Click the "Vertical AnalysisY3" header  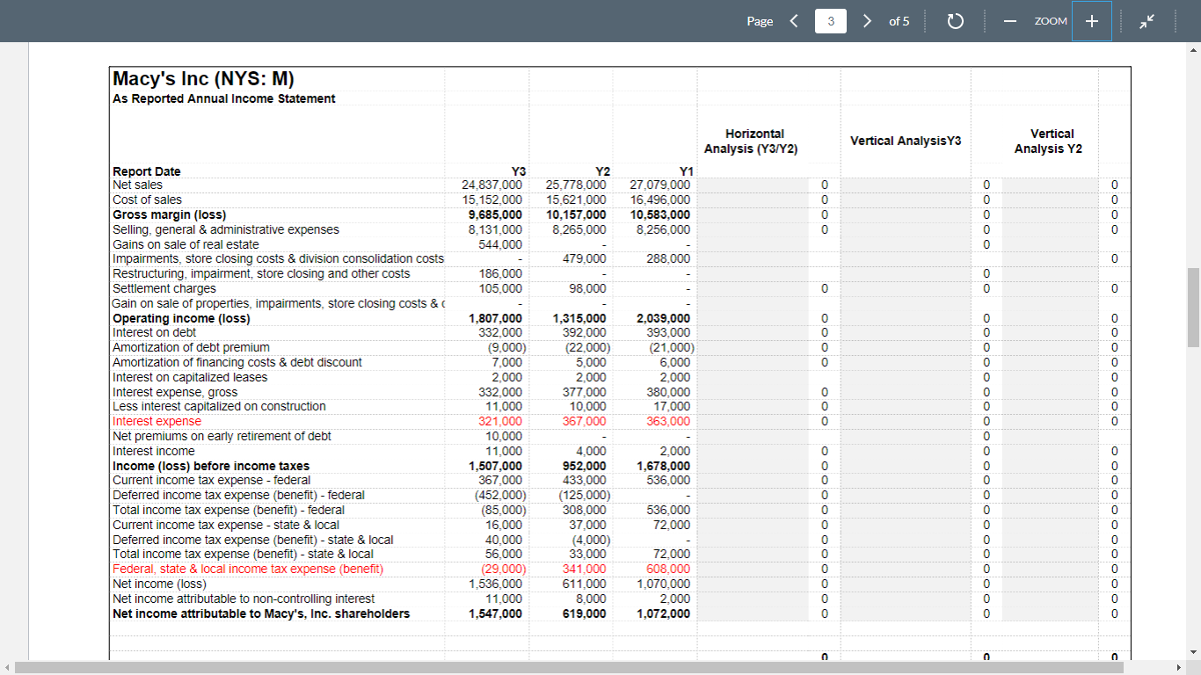click(x=906, y=141)
